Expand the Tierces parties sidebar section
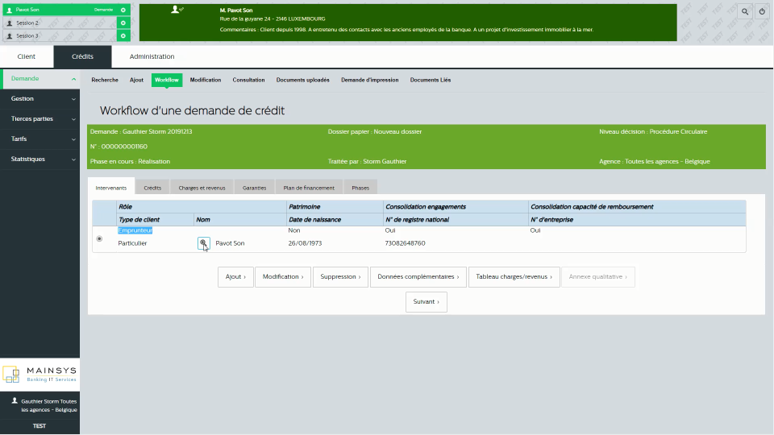Screen dimensions: 774x435 [40, 119]
